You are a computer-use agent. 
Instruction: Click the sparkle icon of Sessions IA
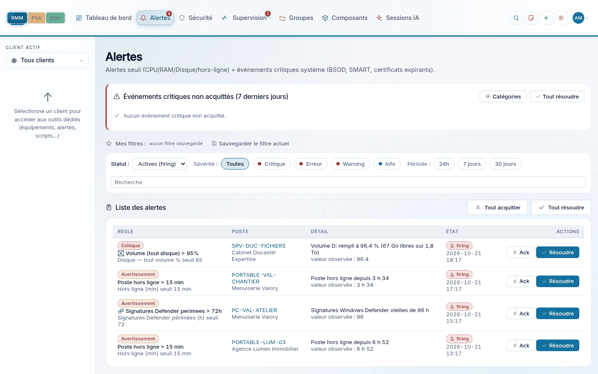click(x=379, y=18)
